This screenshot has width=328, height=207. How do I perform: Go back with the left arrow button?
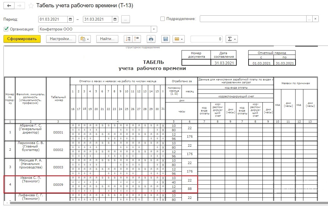pyautogui.click(x=9, y=6)
